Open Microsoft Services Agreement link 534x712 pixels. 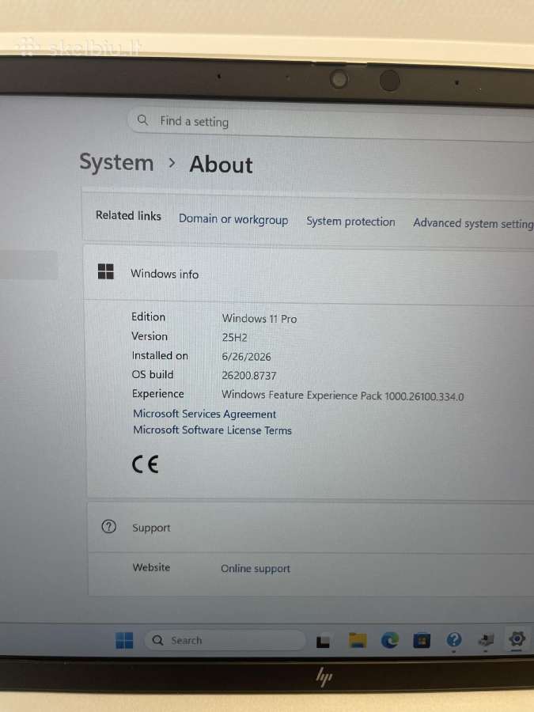(204, 414)
